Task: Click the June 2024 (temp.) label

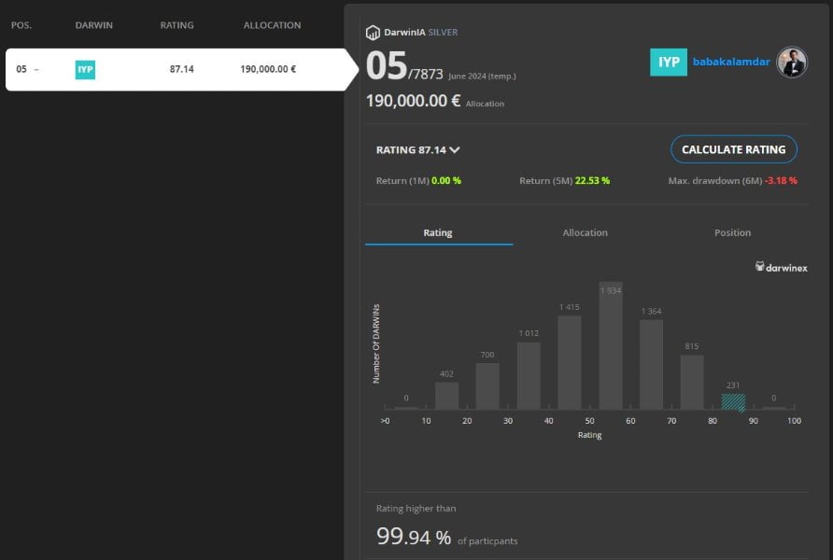Action: (x=482, y=76)
